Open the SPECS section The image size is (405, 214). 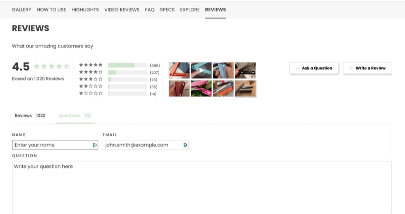click(x=167, y=10)
